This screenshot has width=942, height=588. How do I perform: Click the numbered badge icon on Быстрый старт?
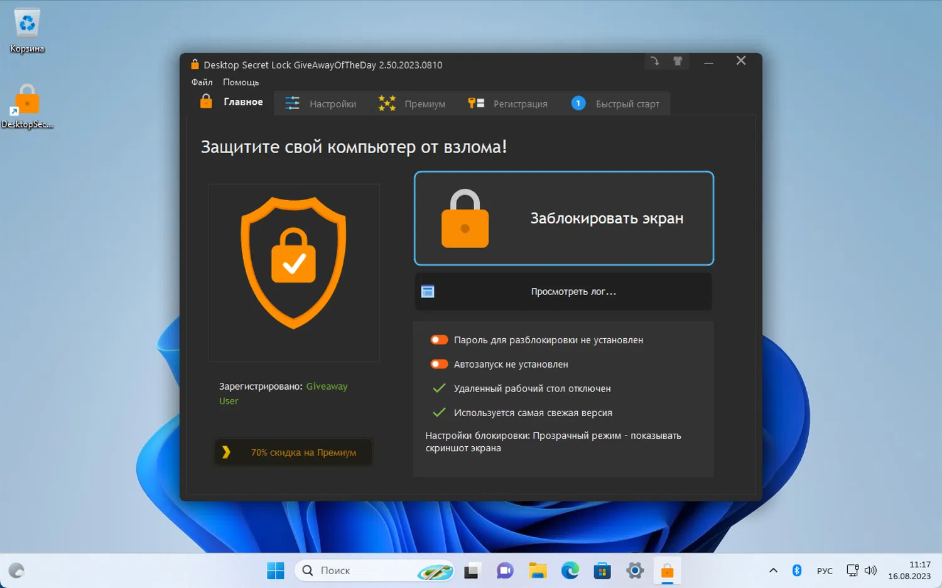click(578, 103)
